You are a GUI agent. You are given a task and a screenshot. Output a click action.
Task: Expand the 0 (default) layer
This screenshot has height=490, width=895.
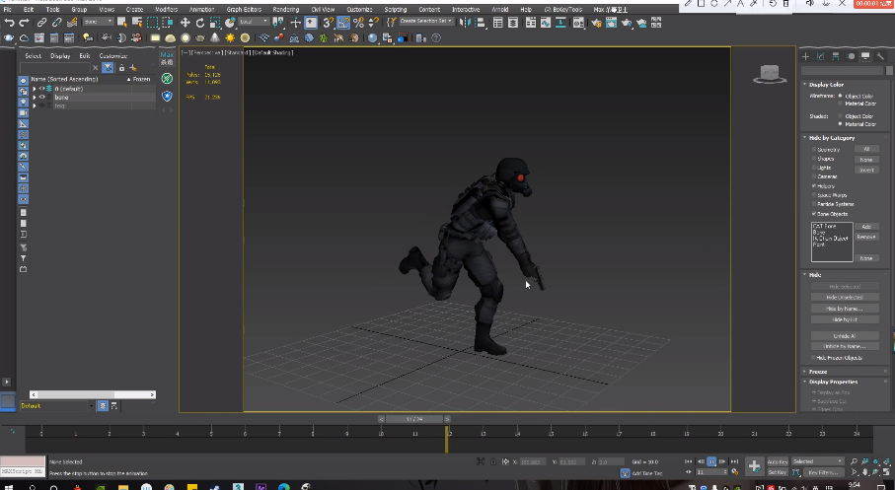[x=35, y=89]
